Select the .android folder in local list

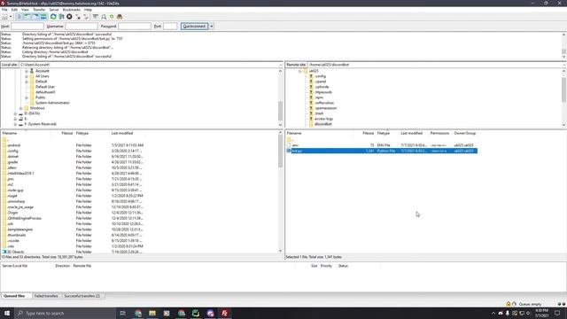click(14, 145)
